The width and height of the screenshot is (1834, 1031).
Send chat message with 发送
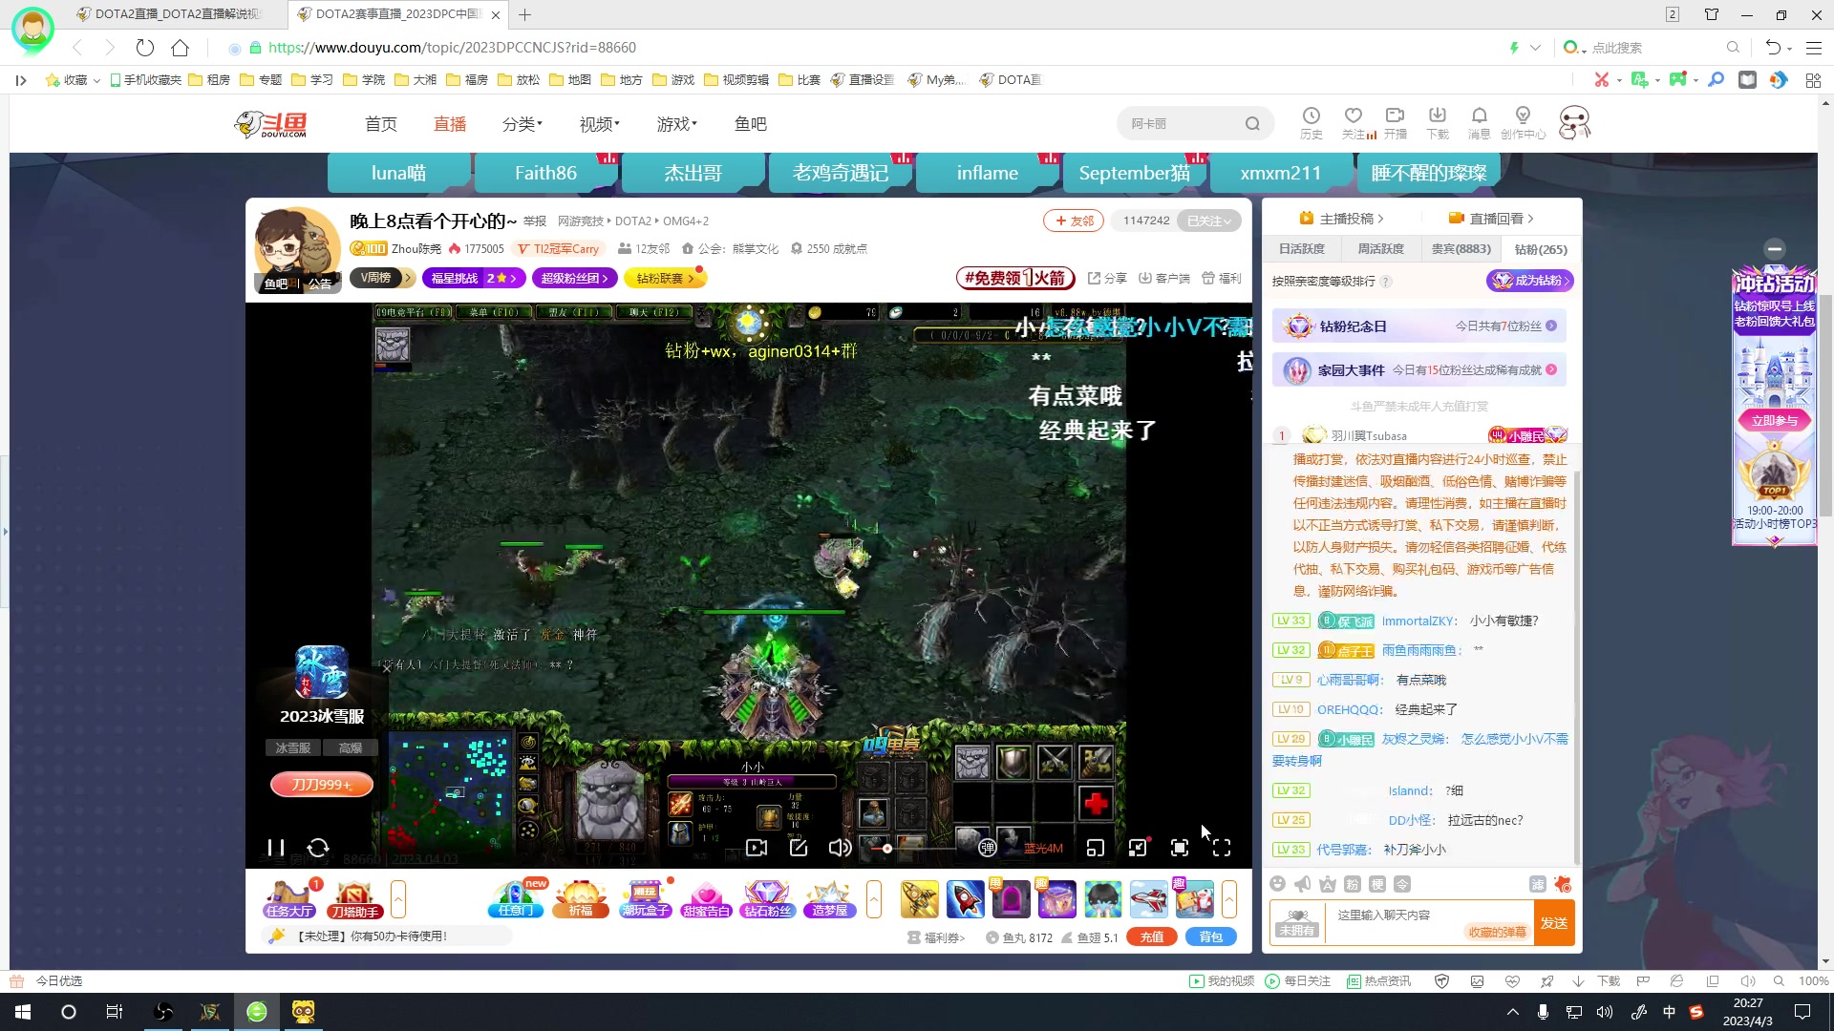click(x=1554, y=923)
